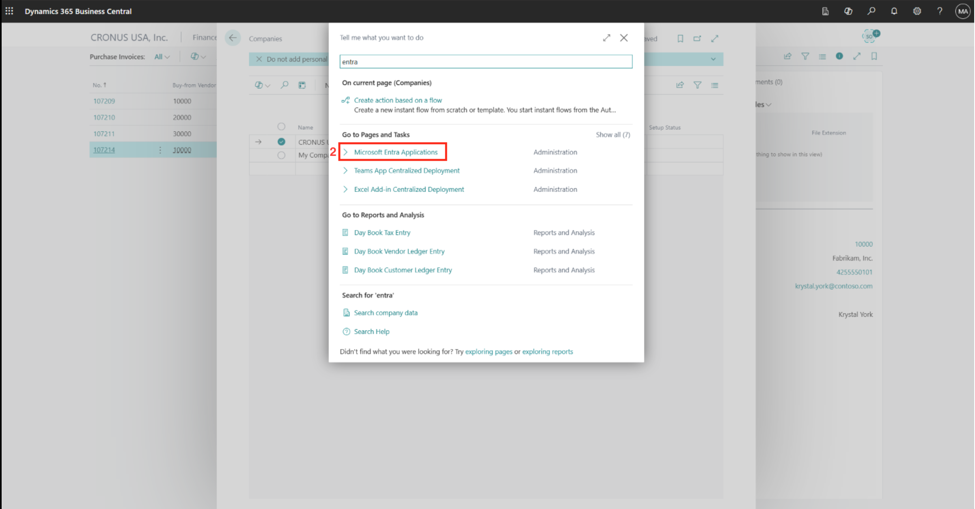Choose Search company data
Image resolution: width=975 pixels, height=509 pixels.
pyautogui.click(x=386, y=313)
